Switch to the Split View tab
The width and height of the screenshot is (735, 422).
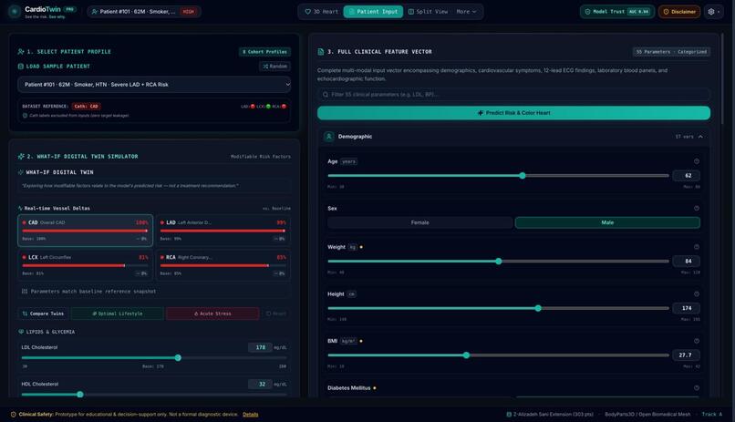point(428,12)
